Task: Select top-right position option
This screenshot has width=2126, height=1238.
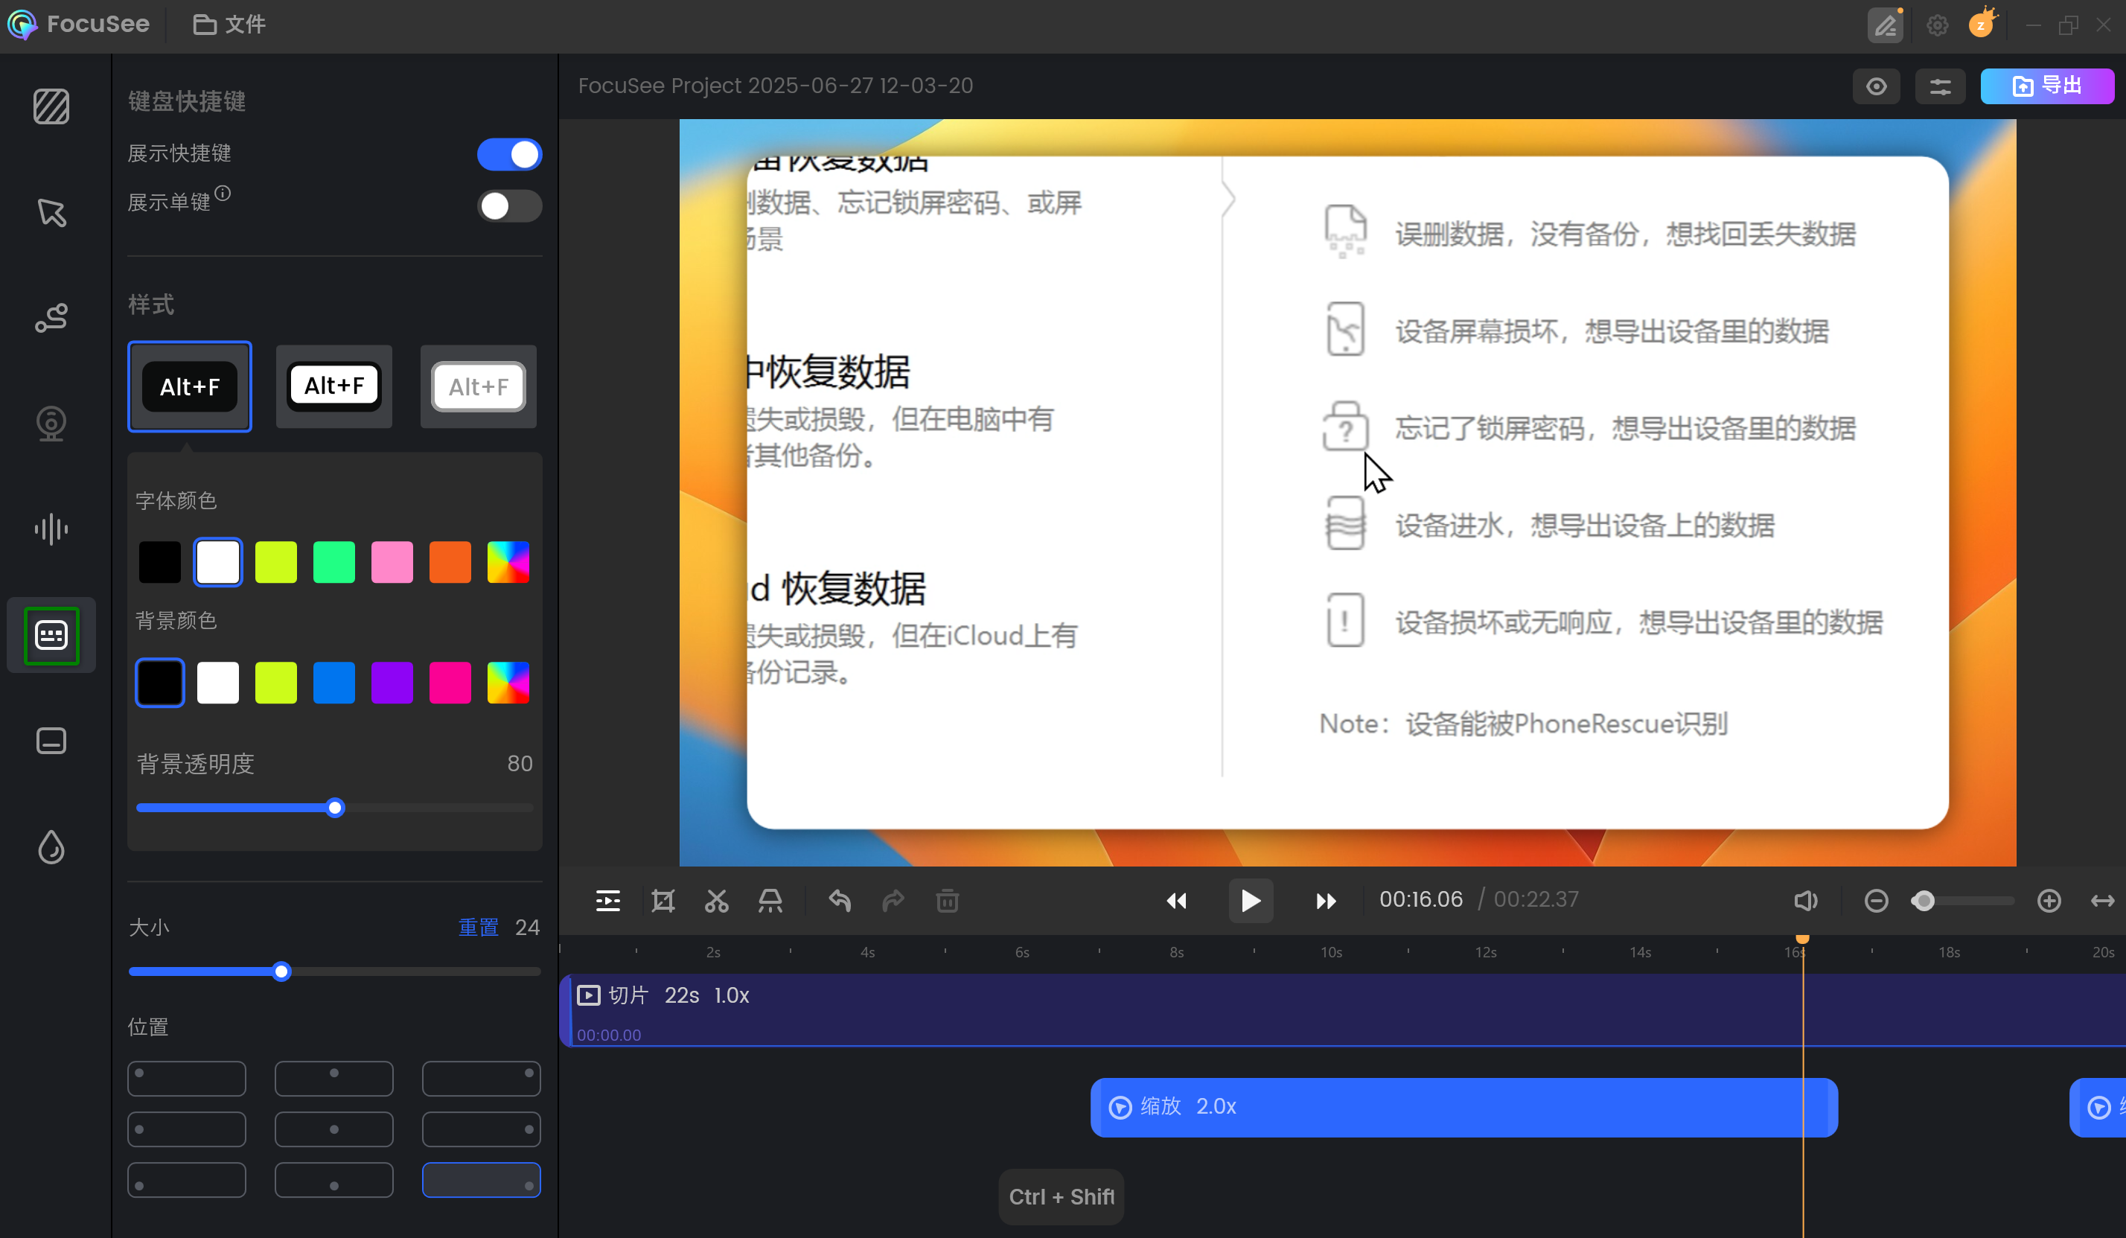Action: pos(481,1079)
